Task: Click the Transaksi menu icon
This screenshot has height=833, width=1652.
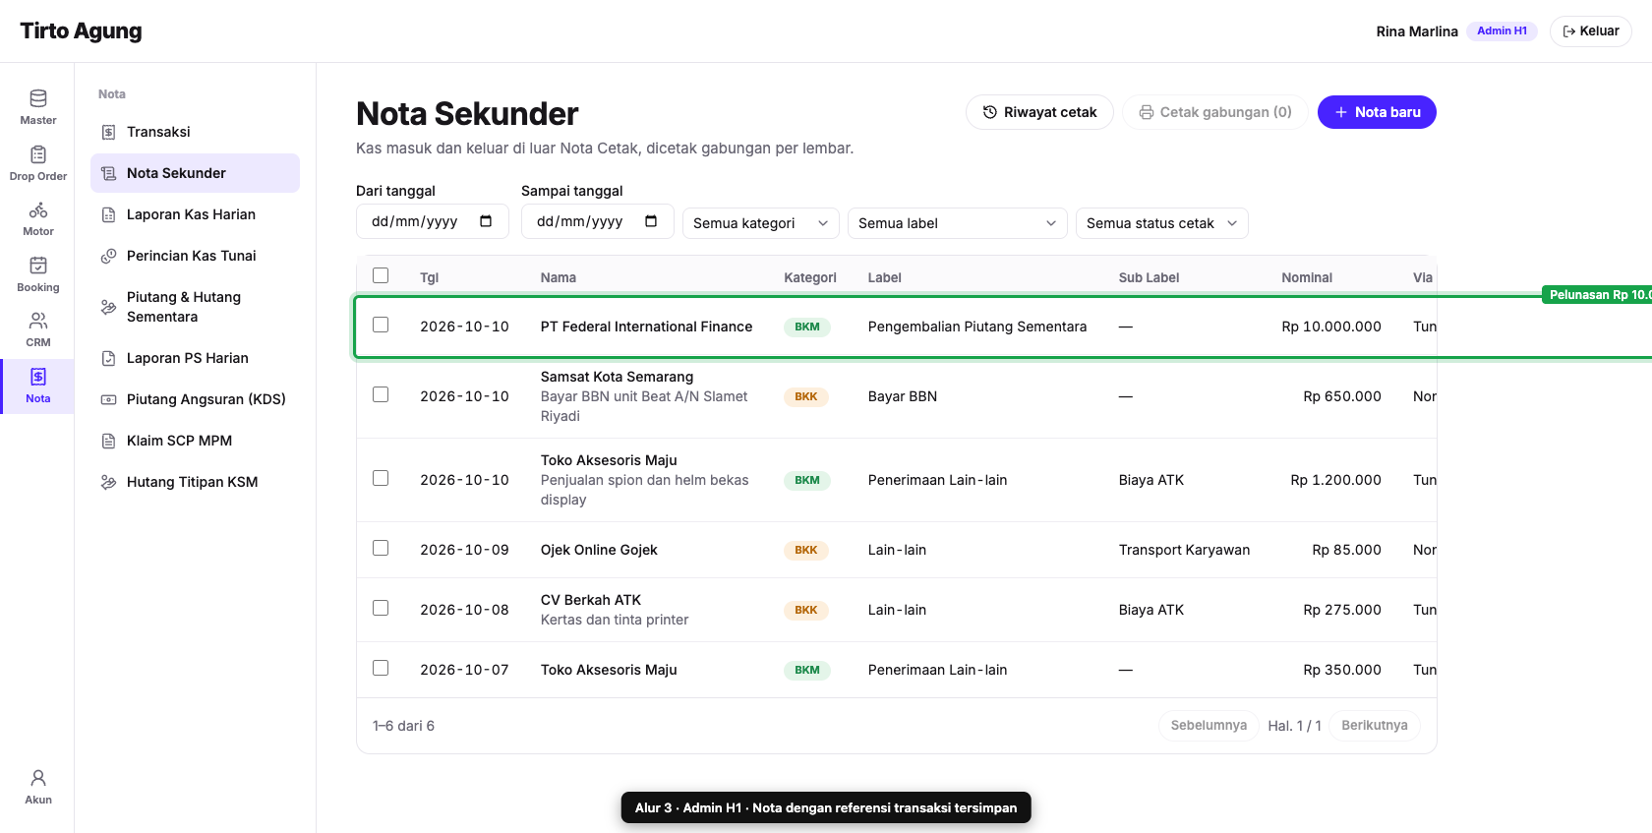Action: [x=109, y=132]
